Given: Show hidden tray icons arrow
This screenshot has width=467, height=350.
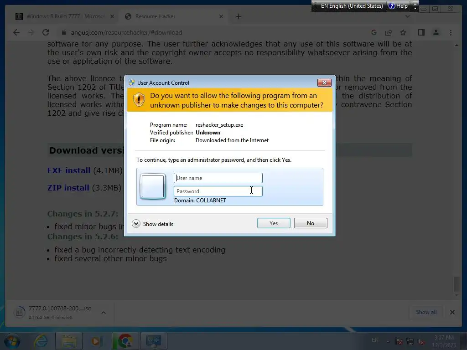Looking at the screenshot, I should point(388,341).
